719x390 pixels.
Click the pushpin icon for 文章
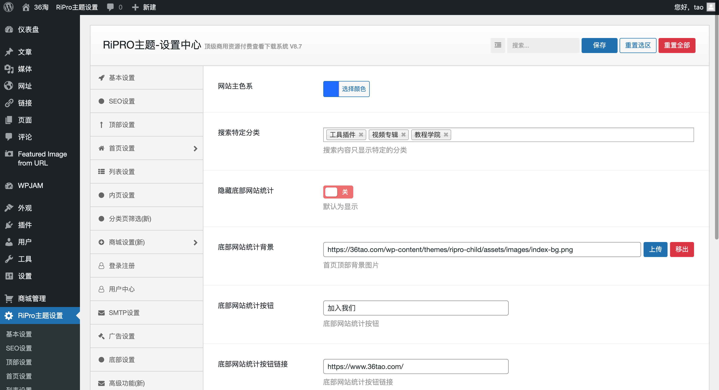9,52
